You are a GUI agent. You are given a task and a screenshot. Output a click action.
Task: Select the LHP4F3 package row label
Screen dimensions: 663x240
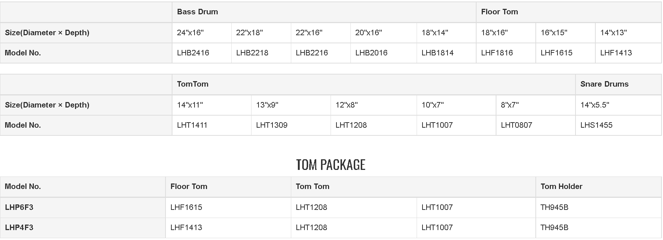click(19, 228)
